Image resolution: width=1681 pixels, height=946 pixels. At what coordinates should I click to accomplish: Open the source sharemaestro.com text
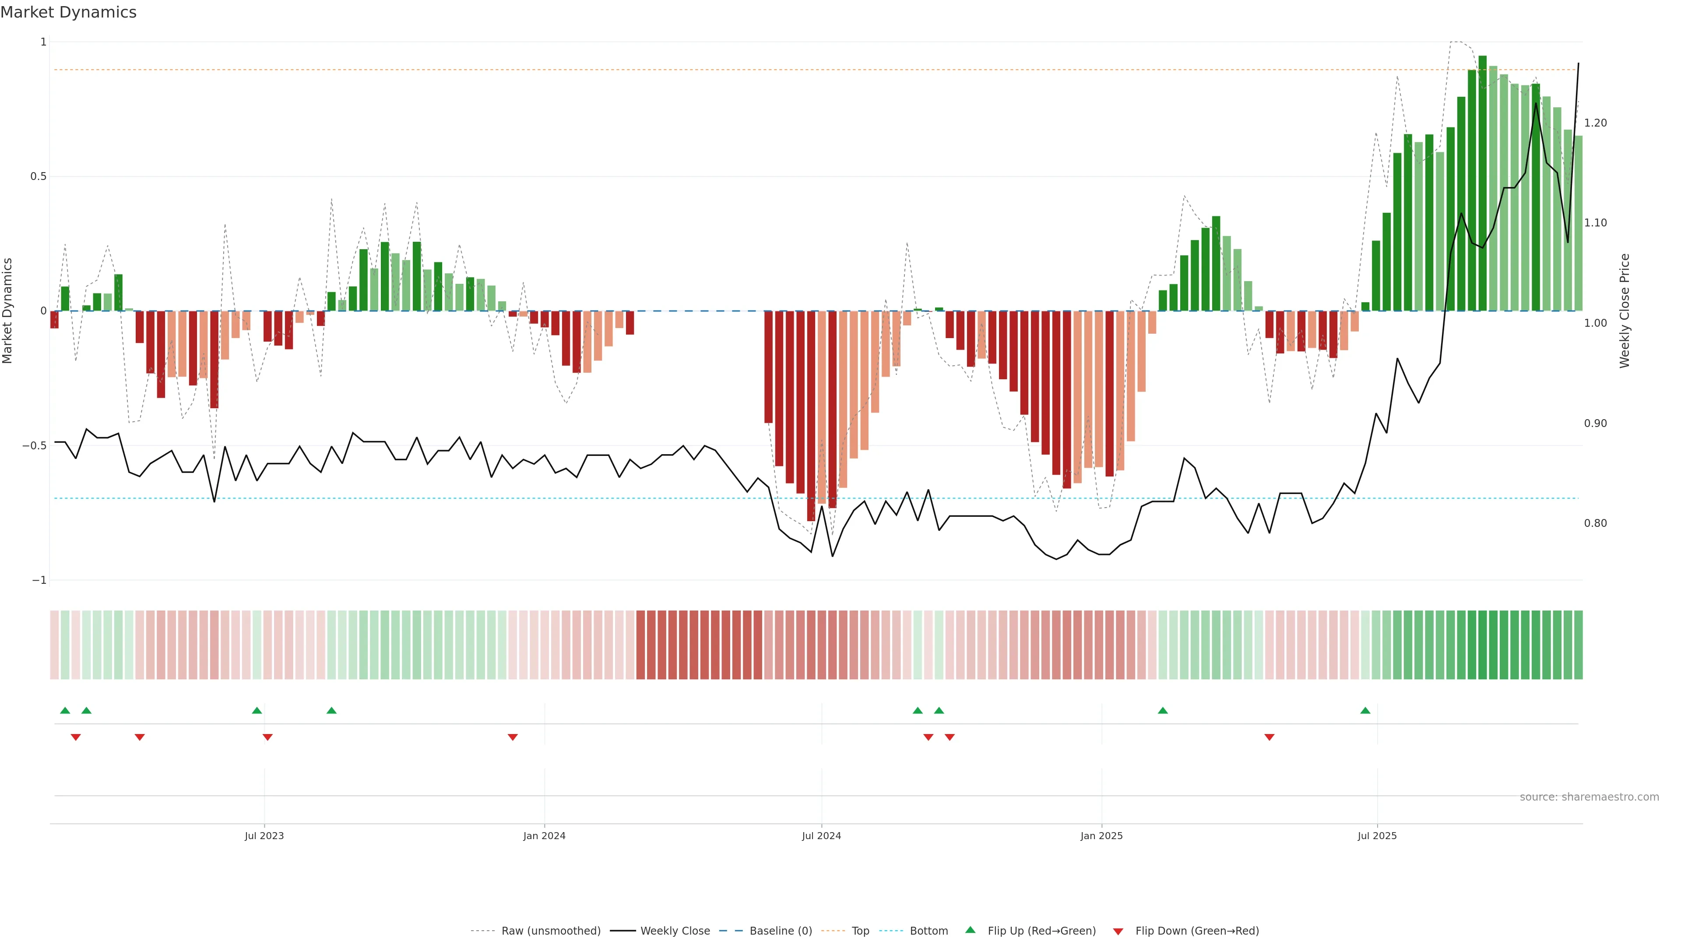coord(1589,797)
